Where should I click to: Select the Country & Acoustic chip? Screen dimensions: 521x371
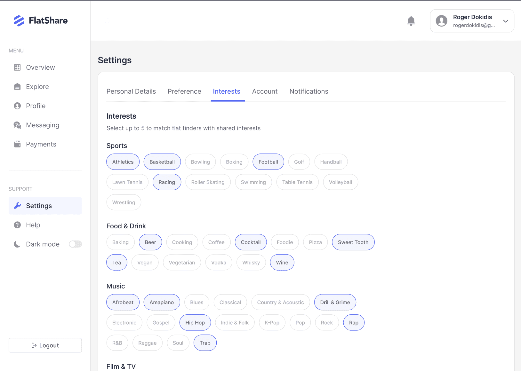click(x=281, y=302)
